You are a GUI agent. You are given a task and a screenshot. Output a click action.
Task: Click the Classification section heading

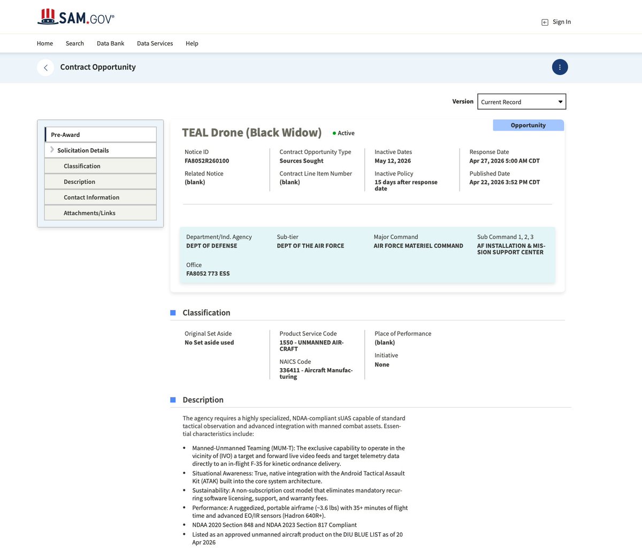tap(206, 312)
